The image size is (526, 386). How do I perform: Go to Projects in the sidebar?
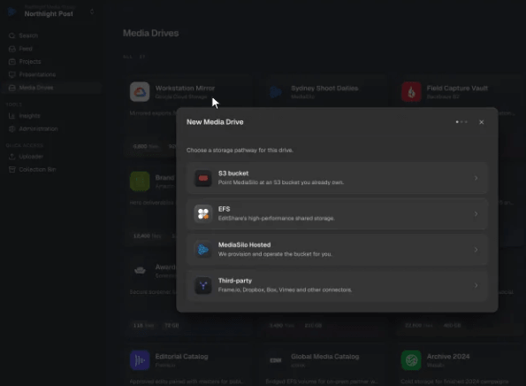click(30, 61)
